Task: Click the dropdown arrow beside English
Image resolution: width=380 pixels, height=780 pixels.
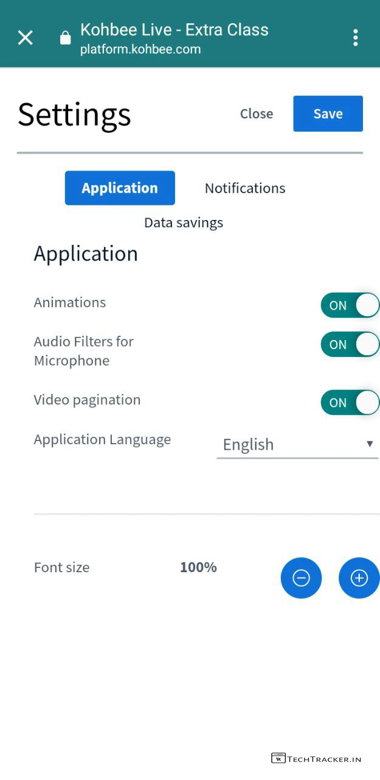Action: tap(369, 444)
